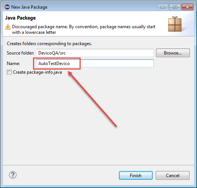
Task: Click the gift box package icon
Action: pos(175,24)
